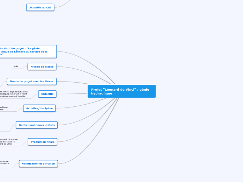
Task: Click the "Activités/discipline" node
Action: point(39,108)
